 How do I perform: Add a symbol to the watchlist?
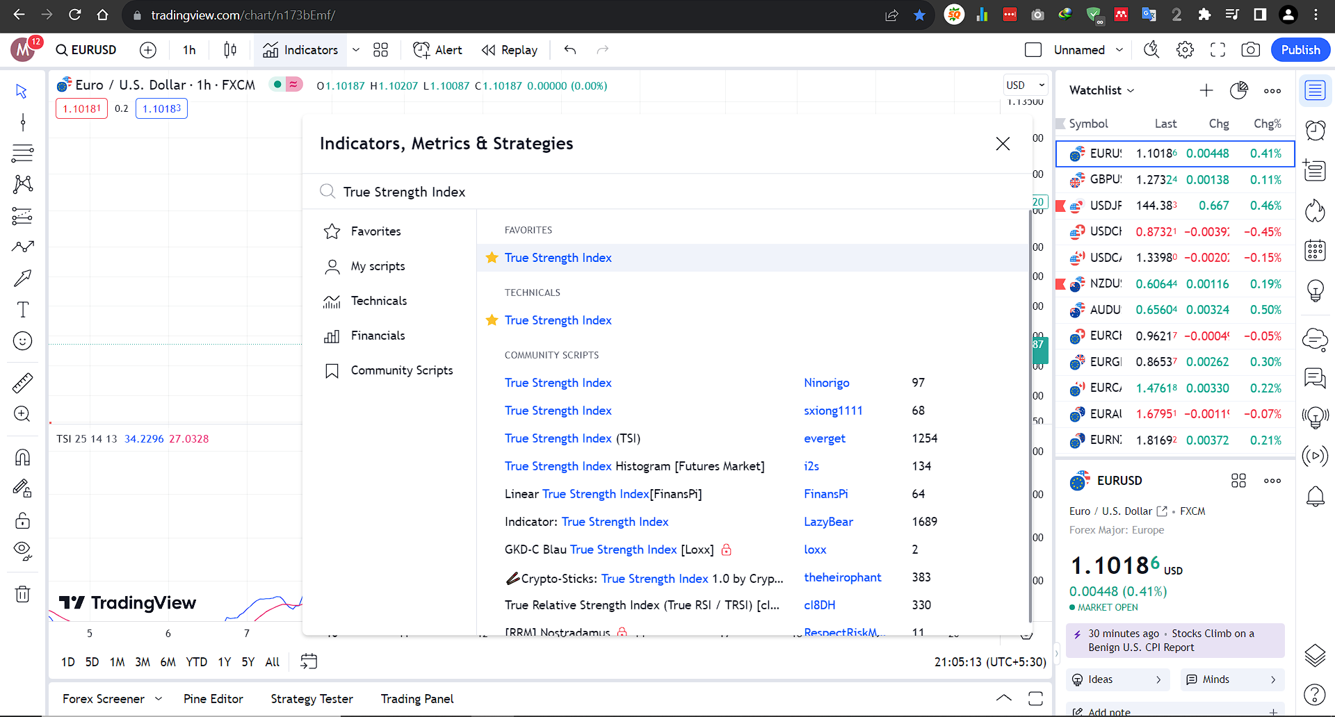click(x=1206, y=90)
